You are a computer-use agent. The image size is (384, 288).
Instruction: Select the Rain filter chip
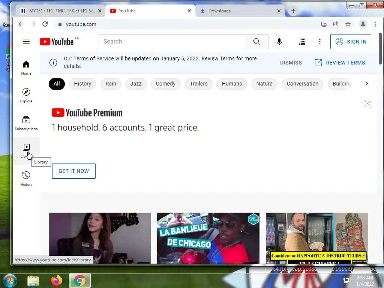click(x=111, y=84)
